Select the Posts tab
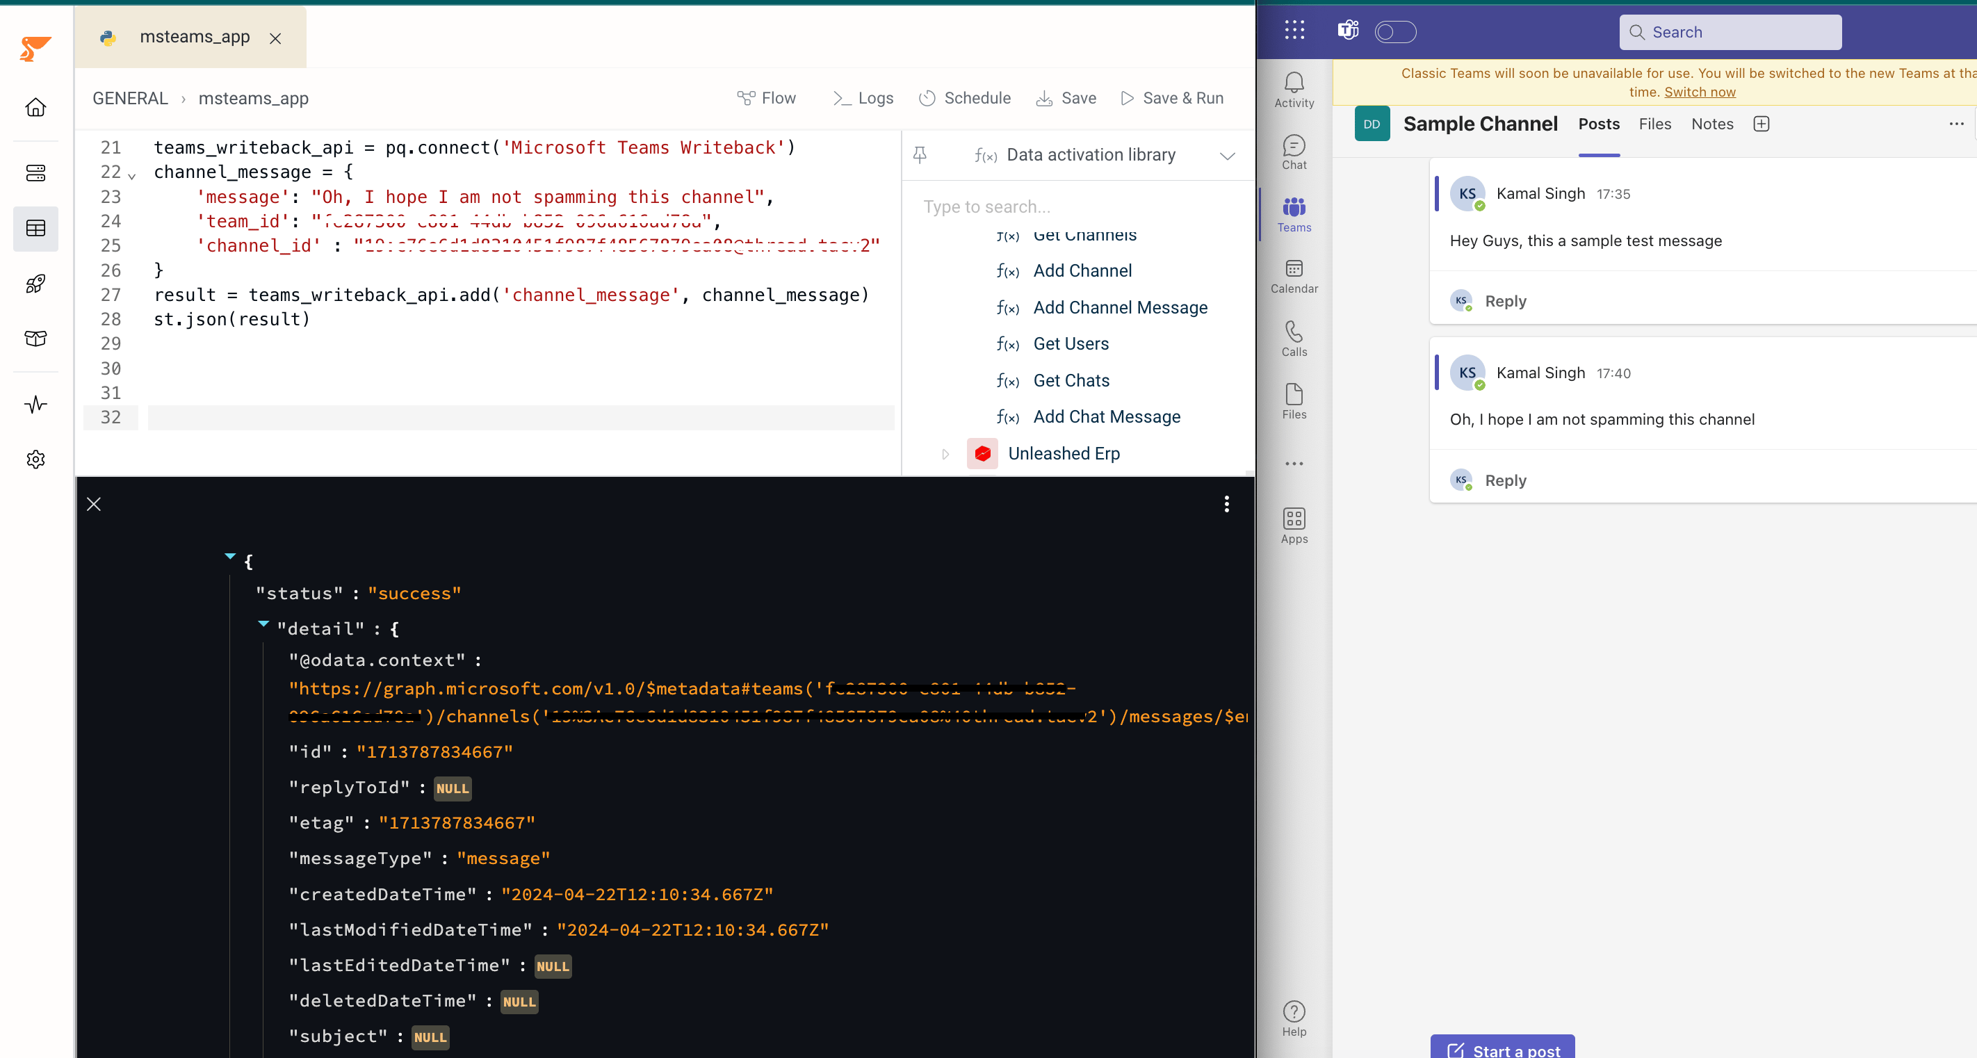This screenshot has width=1977, height=1058. (x=1599, y=124)
